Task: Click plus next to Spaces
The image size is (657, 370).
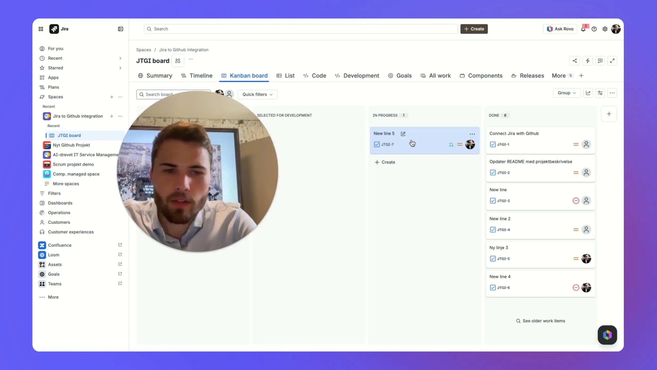Action: (112, 97)
